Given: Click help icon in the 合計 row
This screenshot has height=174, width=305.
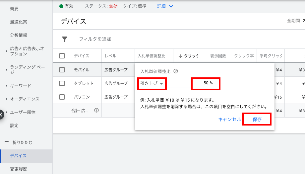Looking at the screenshot, I should tap(96, 110).
